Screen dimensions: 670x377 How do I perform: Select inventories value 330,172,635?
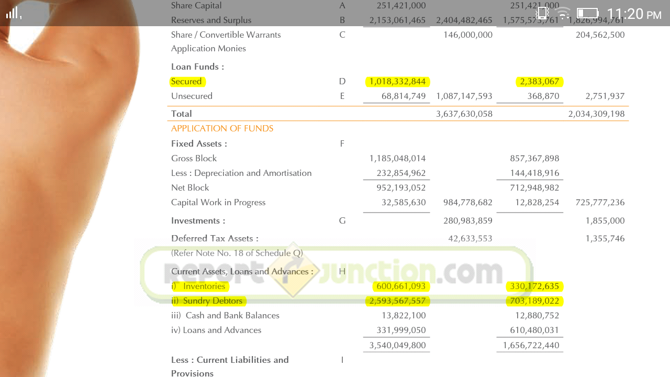(534, 286)
